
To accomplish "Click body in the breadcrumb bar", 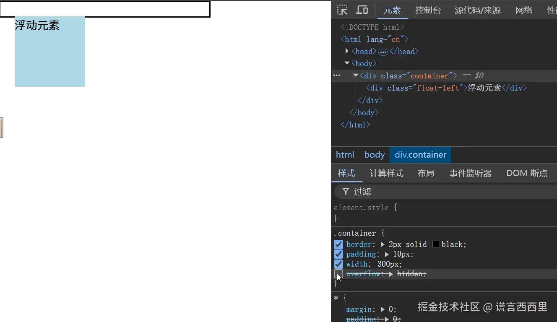I will (x=375, y=155).
